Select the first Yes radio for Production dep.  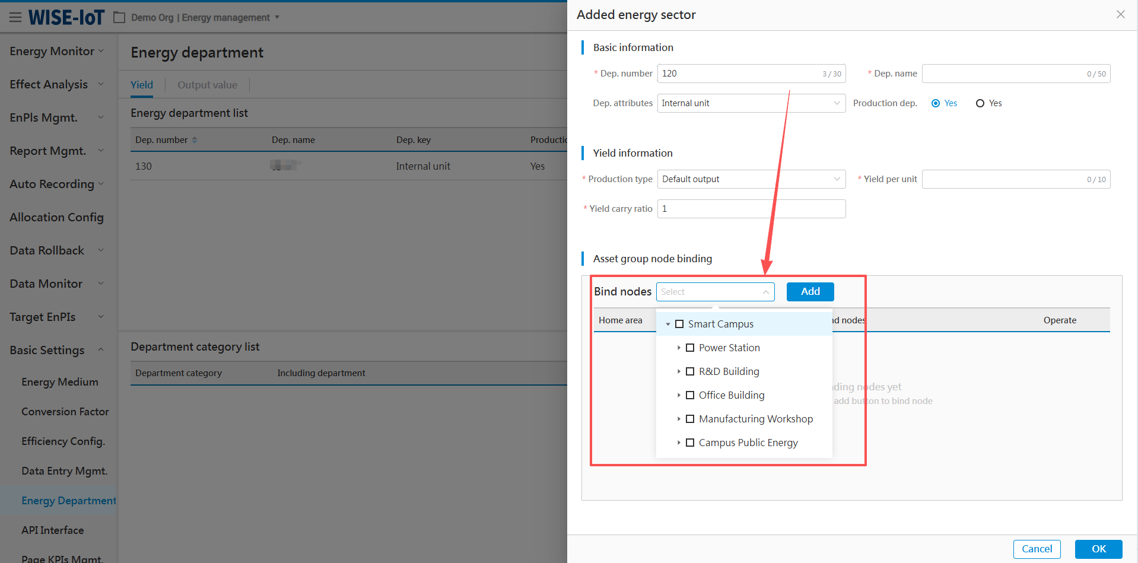point(936,103)
